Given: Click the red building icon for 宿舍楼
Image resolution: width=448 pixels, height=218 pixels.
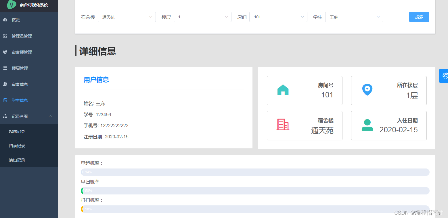Looking at the screenshot, I should pos(283,125).
